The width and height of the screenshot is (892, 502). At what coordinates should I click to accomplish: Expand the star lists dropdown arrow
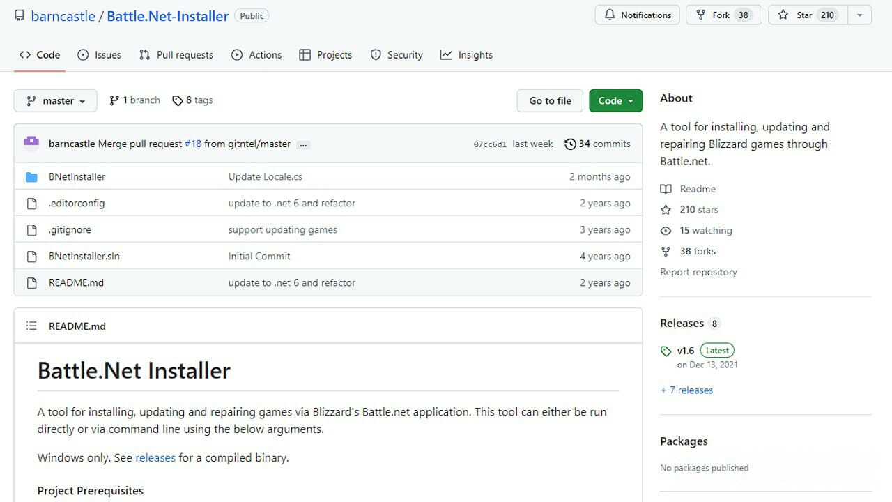[x=860, y=15]
